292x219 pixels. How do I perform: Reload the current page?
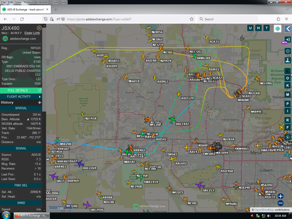click(x=22, y=19)
